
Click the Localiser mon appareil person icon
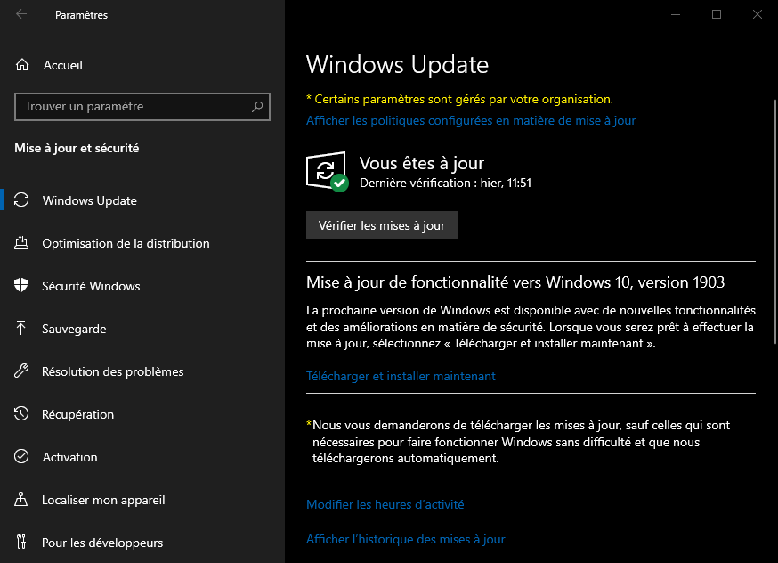click(x=20, y=499)
